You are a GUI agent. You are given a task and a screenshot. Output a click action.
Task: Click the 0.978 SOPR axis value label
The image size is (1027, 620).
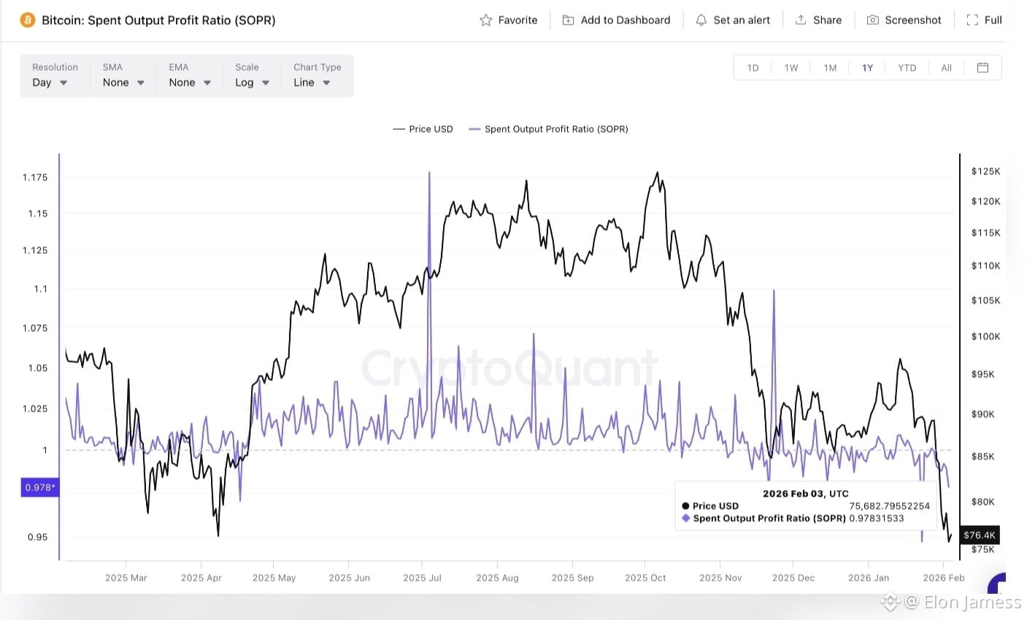pos(39,487)
